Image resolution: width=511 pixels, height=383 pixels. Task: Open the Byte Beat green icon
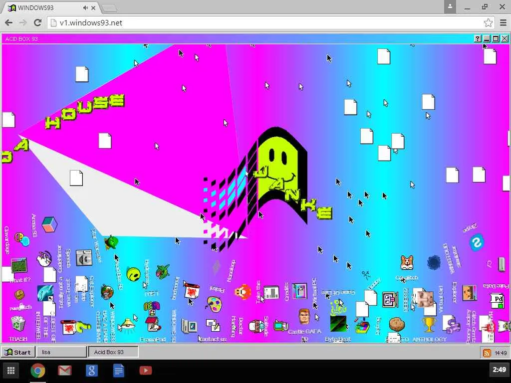(338, 324)
